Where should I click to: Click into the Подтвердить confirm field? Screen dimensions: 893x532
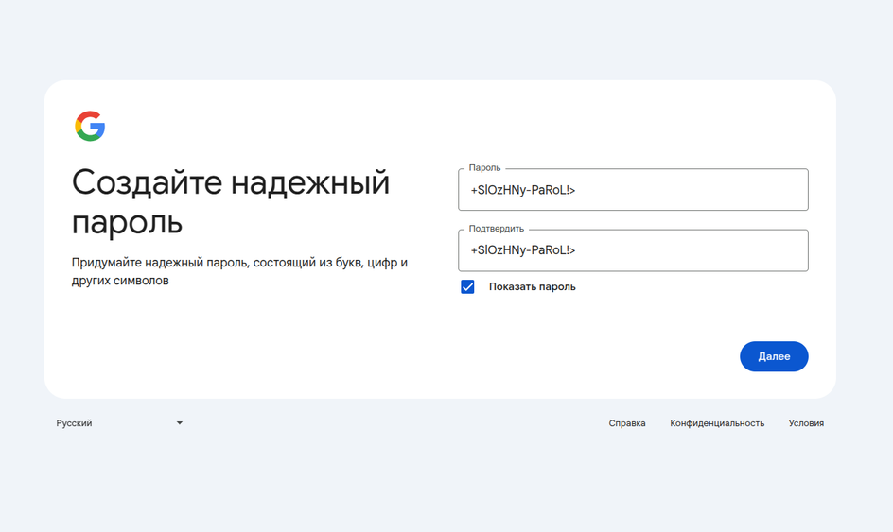pyautogui.click(x=633, y=250)
